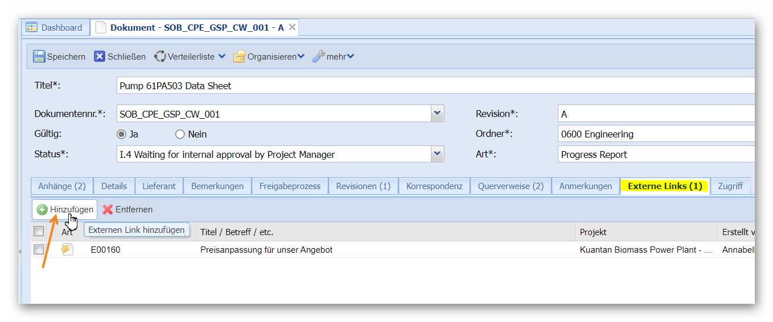Click the green plus Hinzufügen icon

tap(42, 210)
